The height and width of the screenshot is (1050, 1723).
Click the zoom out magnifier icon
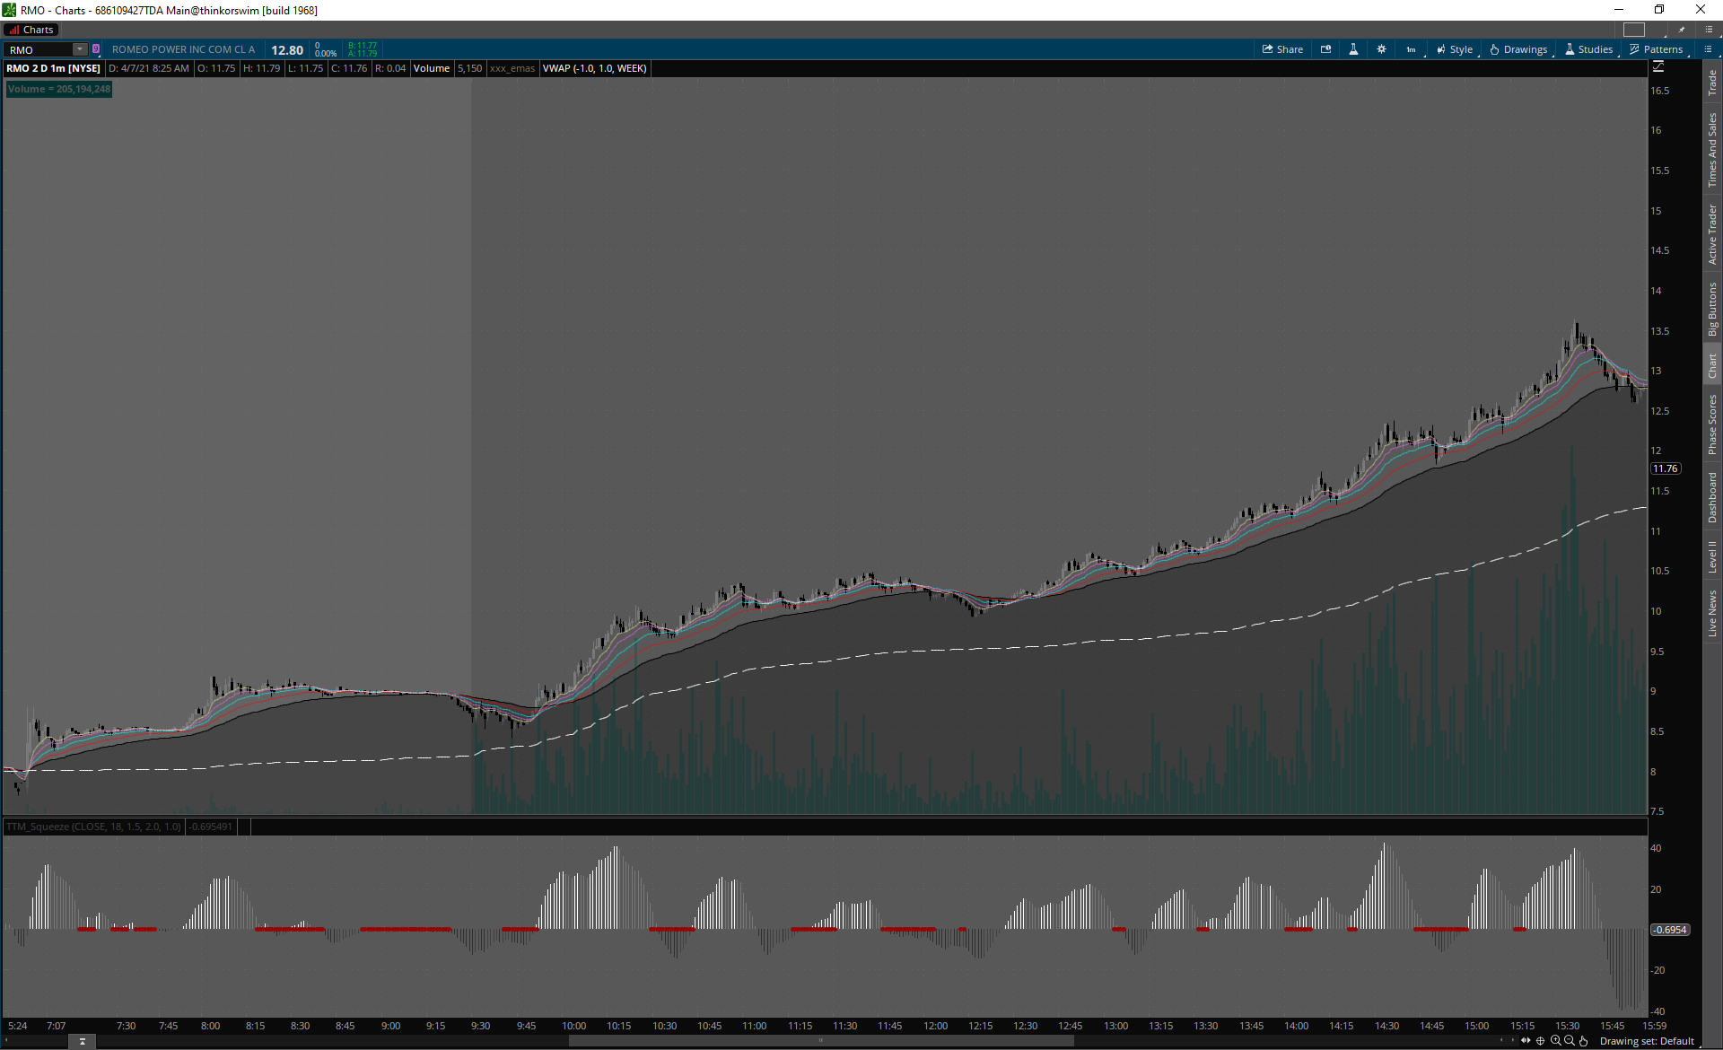click(1570, 1041)
